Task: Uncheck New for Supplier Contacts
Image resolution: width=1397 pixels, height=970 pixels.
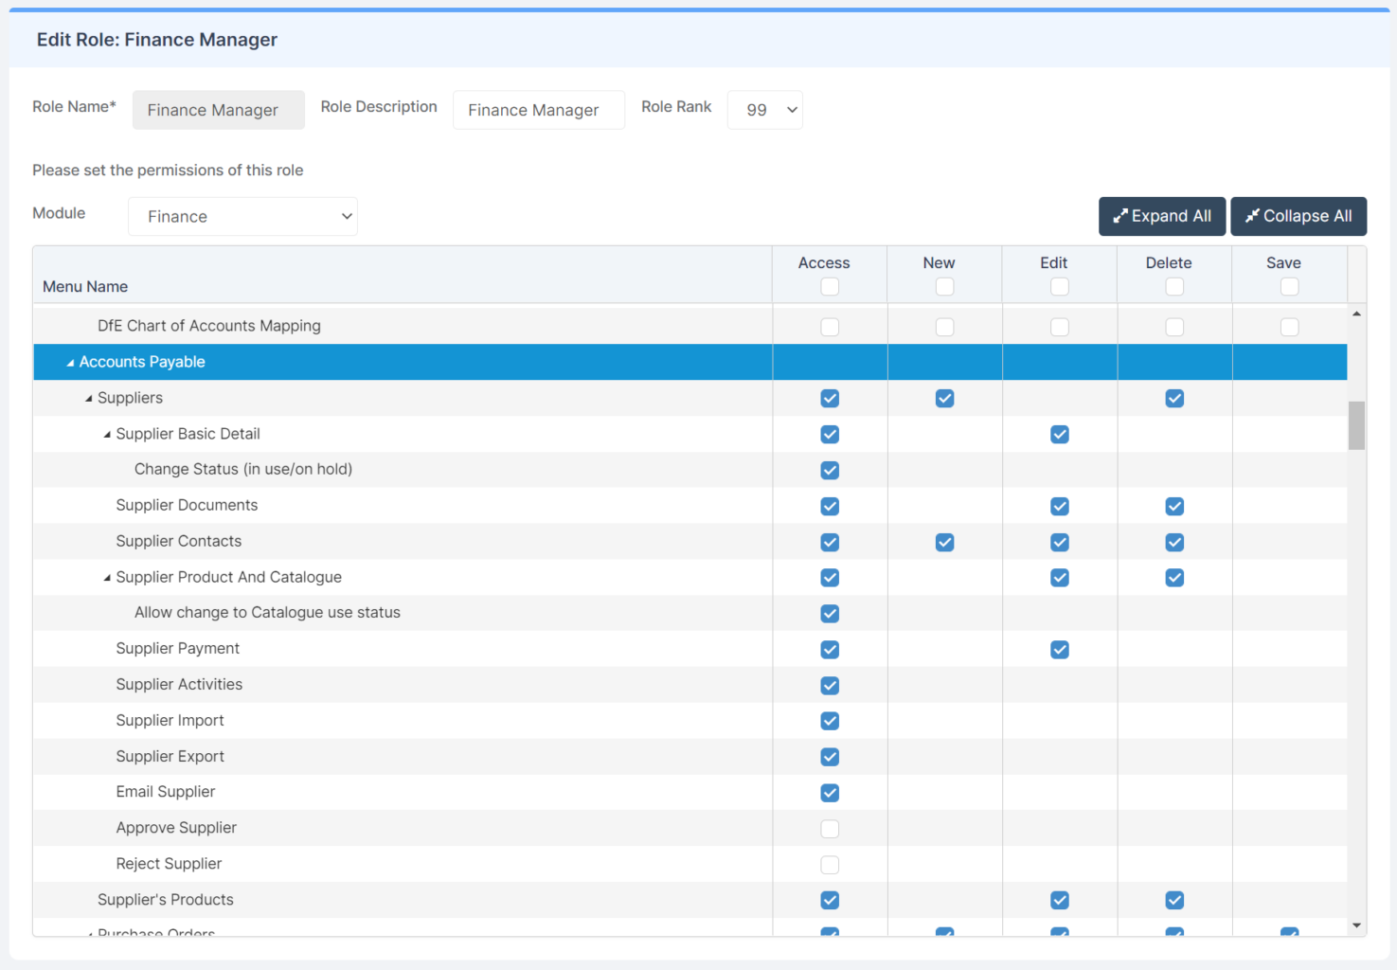Action: point(944,542)
